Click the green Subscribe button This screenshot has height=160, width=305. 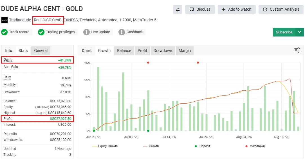coord(284,32)
